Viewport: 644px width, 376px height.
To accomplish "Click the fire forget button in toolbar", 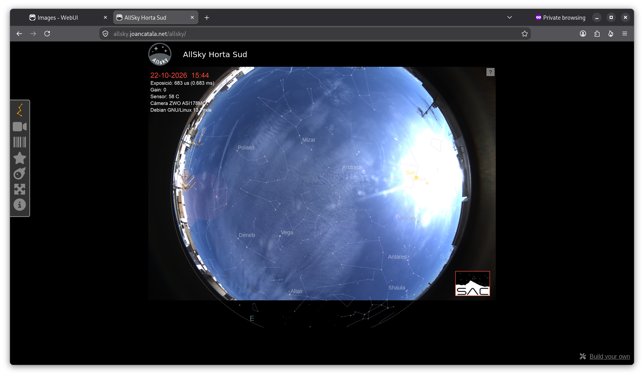I will point(611,34).
